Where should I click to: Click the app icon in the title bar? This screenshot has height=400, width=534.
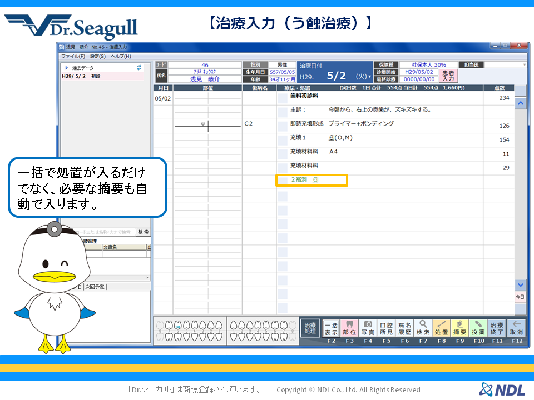pos(61,47)
